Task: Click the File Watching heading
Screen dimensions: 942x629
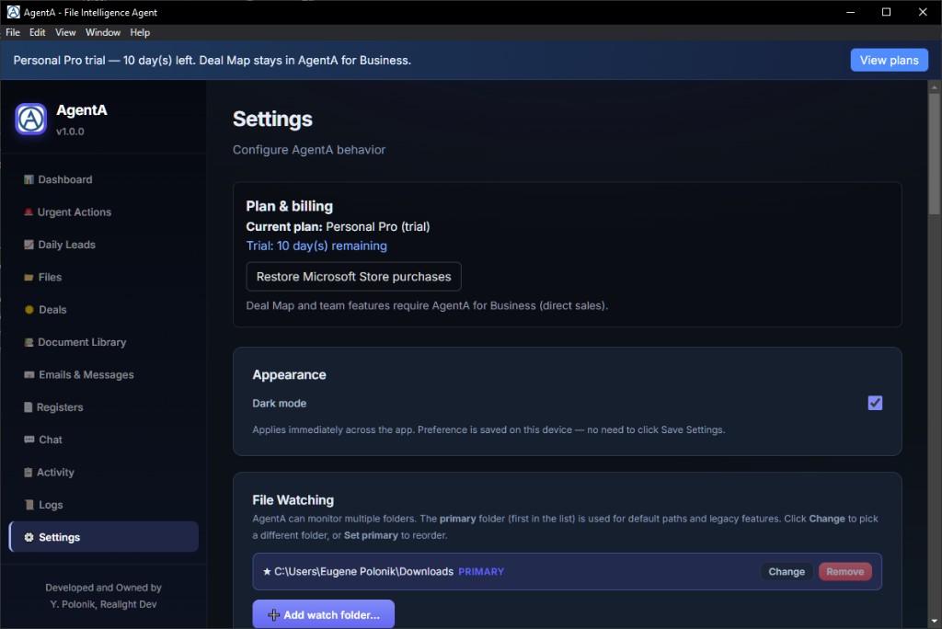Action: 293,500
